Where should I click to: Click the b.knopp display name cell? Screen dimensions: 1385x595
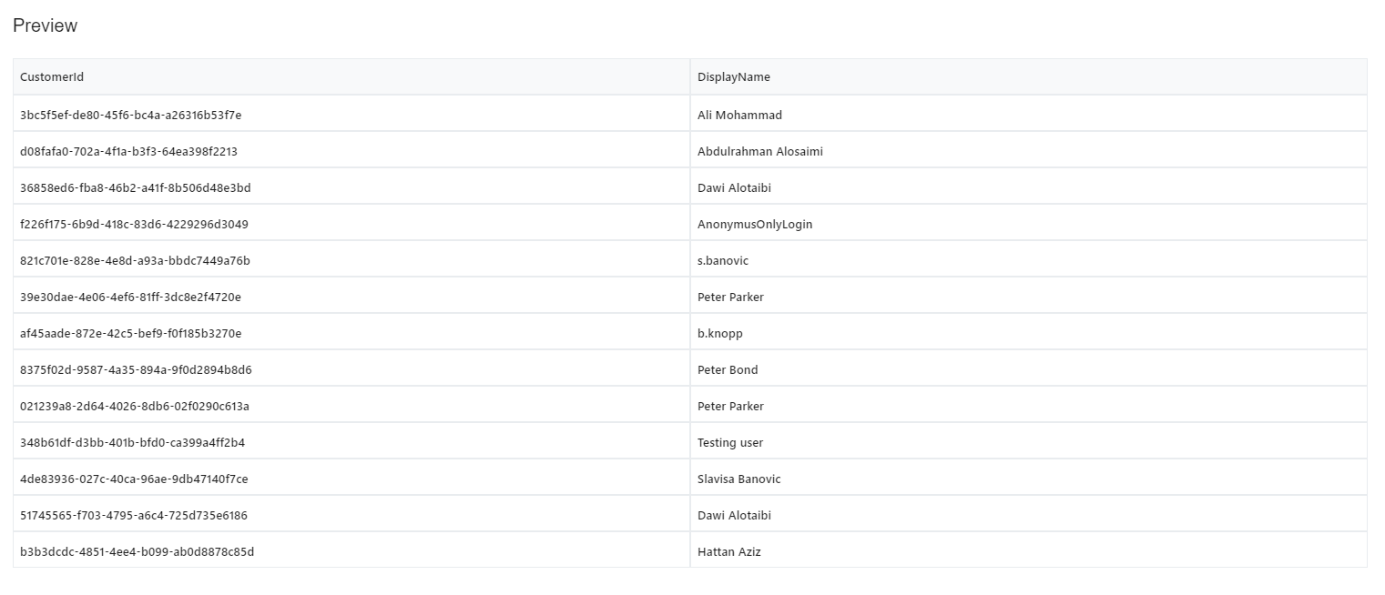(x=719, y=334)
